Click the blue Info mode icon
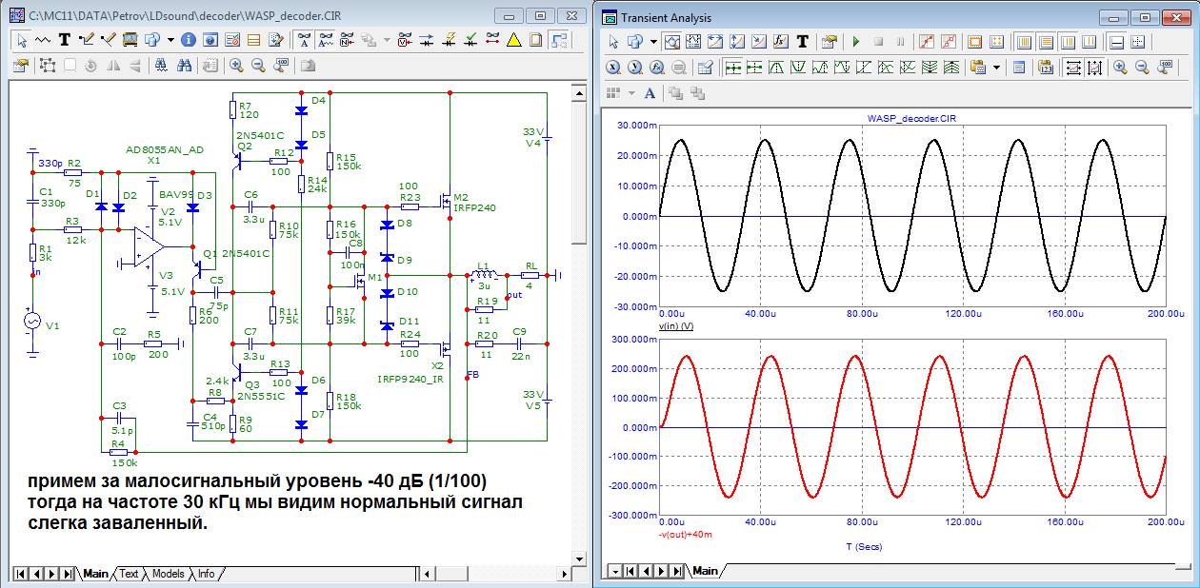The width and height of the screenshot is (1200, 588). 188,40
